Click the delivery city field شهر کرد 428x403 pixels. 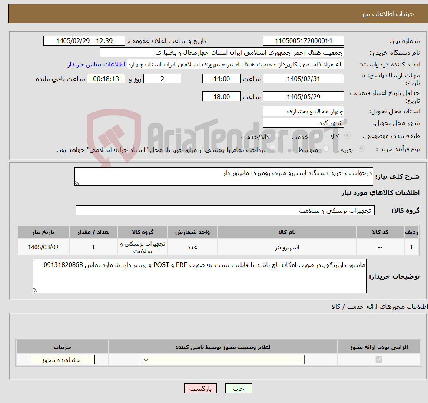(x=303, y=123)
